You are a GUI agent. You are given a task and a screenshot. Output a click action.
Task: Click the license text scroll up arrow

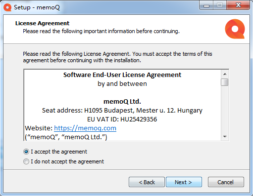tap(225, 74)
